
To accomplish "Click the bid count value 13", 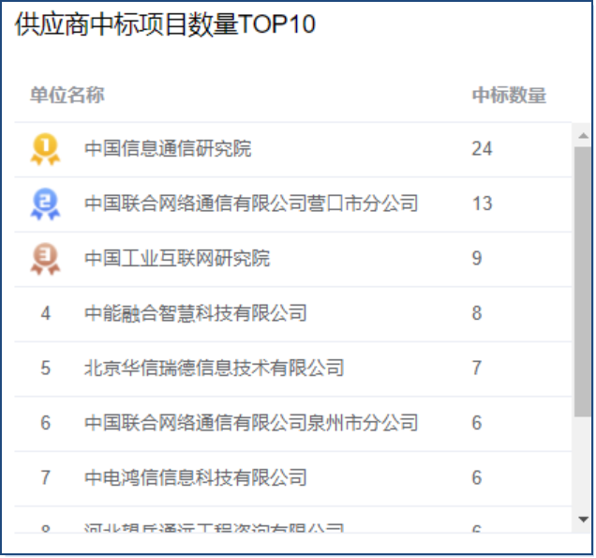I will 482,204.
